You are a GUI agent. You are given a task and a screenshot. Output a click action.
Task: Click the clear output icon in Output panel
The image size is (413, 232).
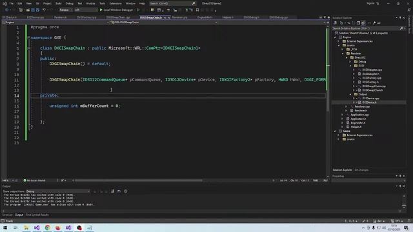[112, 191]
